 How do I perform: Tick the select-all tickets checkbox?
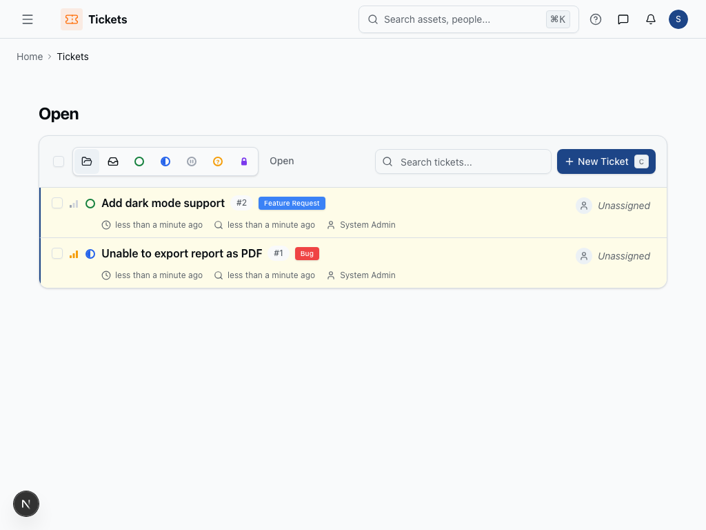pos(59,161)
